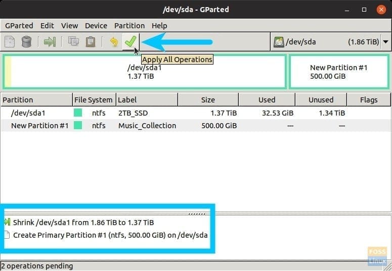Open the Edit menu
Viewport: 392px width, 271px height.
[47, 25]
